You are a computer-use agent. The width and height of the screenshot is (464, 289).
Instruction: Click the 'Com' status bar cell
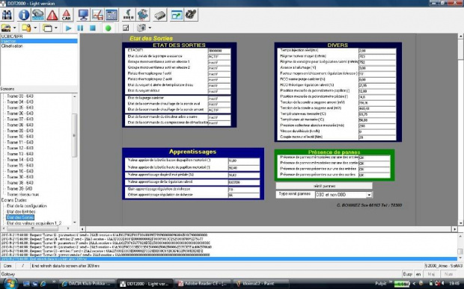click(7, 266)
